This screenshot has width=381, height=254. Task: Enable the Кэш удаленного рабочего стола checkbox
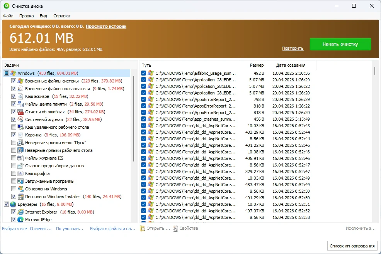(x=14, y=127)
